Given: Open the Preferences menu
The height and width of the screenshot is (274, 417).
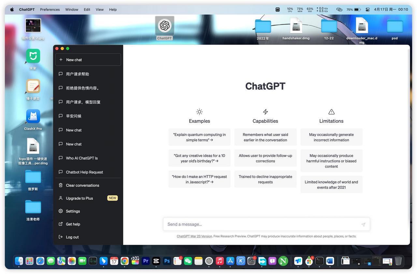Looking at the screenshot, I should point(50,9).
